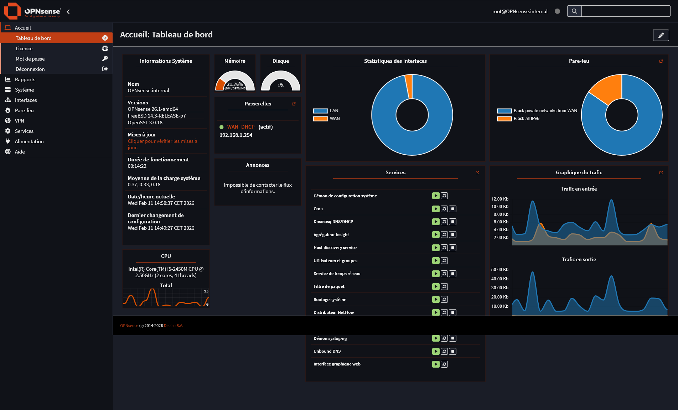
Task: Collapse the sidebar with the chevron arrow
Action: tap(68, 12)
